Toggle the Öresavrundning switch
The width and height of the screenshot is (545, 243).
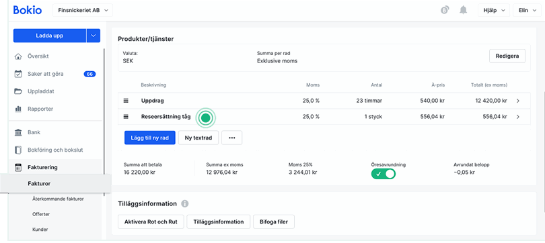coord(384,174)
